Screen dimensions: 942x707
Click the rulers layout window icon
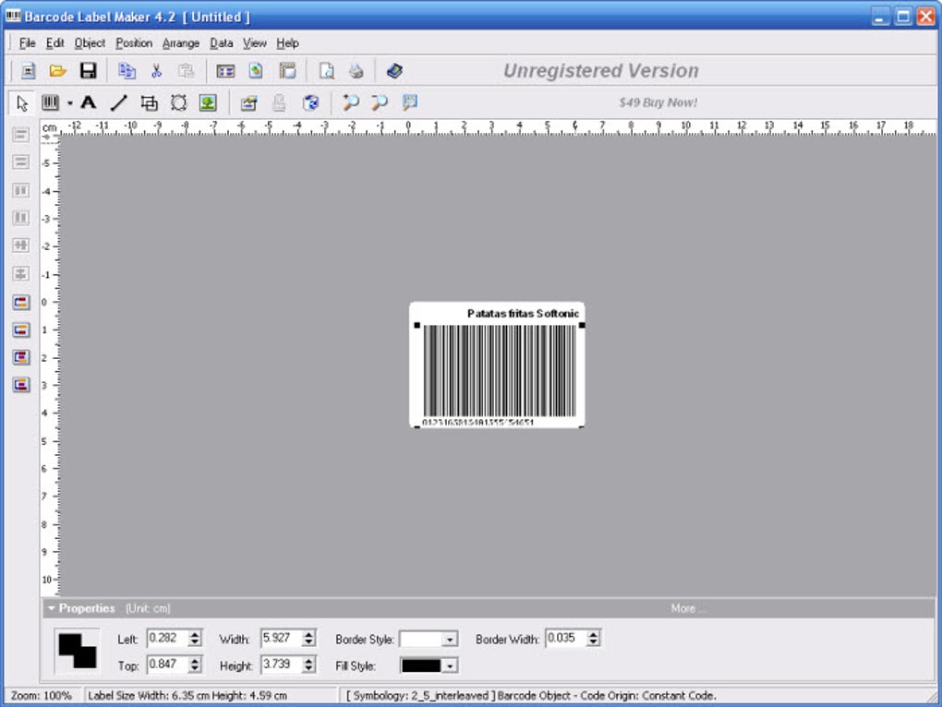287,71
